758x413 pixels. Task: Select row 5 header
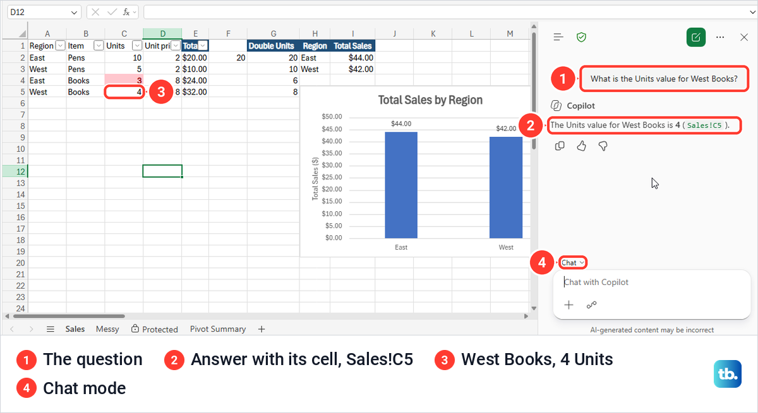14,91
